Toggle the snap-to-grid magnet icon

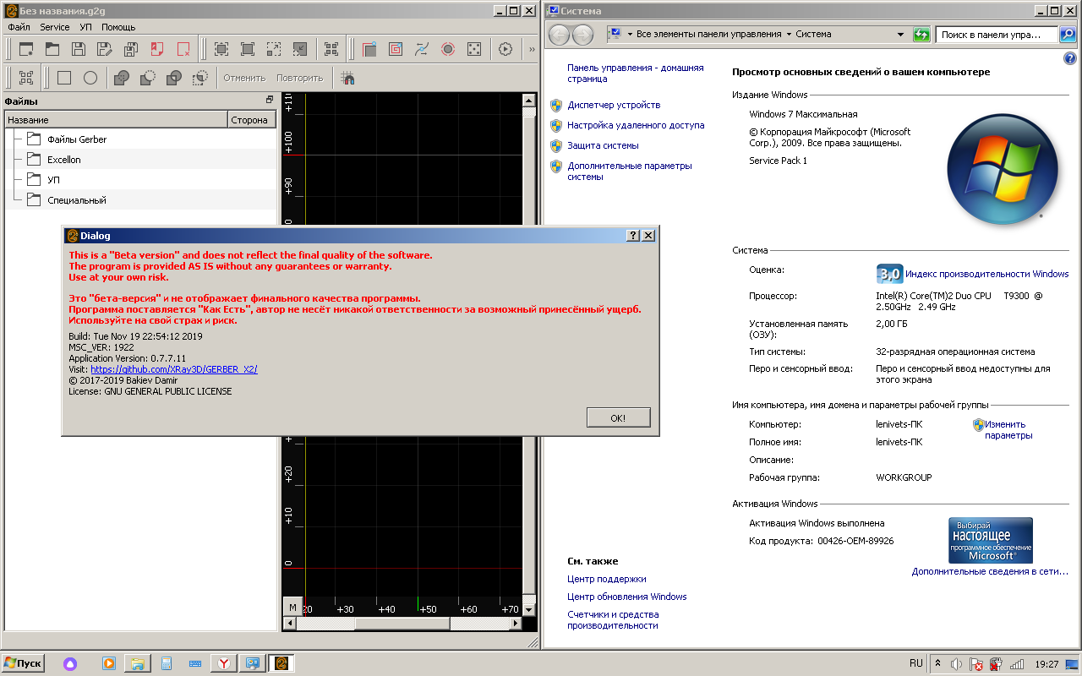click(347, 78)
